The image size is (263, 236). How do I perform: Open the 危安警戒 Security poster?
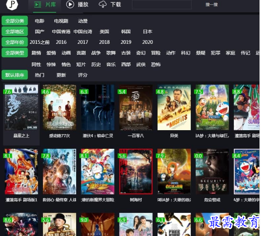[x=212, y=172]
